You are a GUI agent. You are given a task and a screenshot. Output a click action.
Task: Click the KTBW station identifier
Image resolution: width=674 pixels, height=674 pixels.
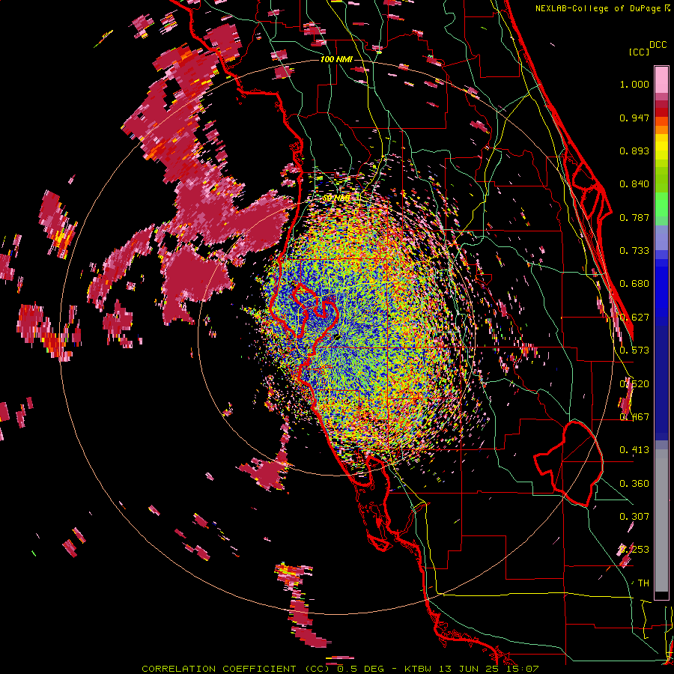tap(419, 669)
